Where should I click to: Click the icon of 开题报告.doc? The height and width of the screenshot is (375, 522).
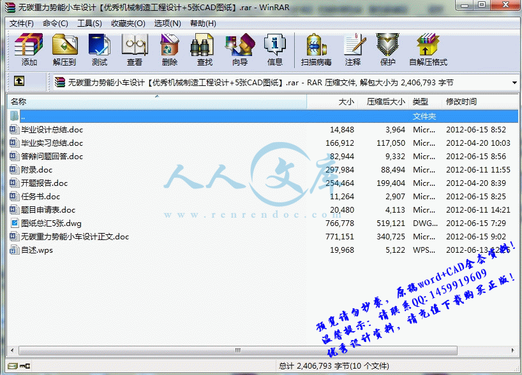pyautogui.click(x=14, y=183)
